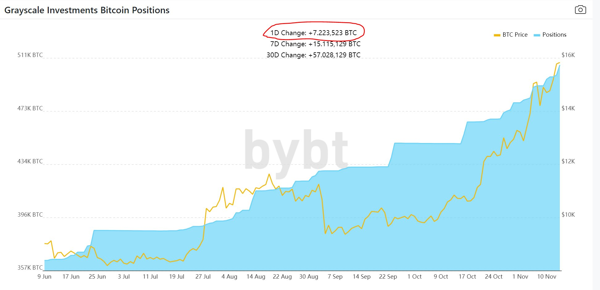Click the 11 Jul date label

tap(150, 276)
